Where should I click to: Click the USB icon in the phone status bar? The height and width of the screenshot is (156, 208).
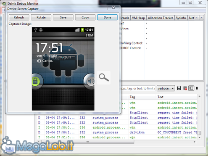36,30
